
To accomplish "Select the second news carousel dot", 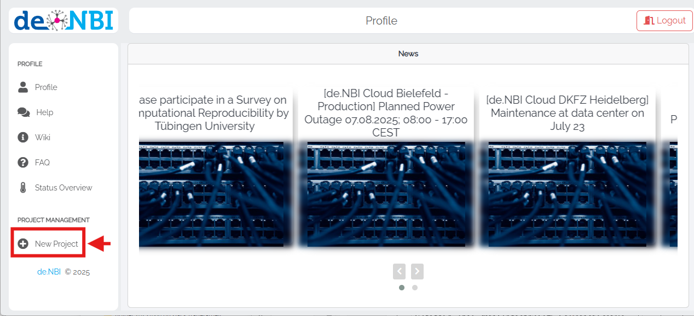I will coord(415,288).
